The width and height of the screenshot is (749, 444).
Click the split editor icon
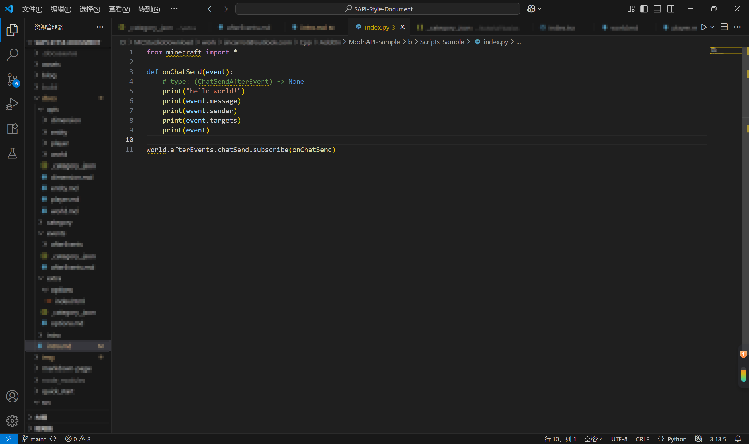[x=724, y=27]
